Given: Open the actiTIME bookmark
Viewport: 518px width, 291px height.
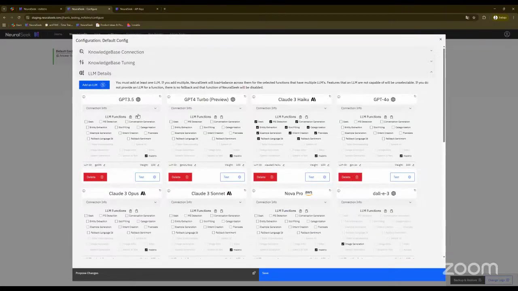Looking at the screenshot, I should tap(59, 25).
